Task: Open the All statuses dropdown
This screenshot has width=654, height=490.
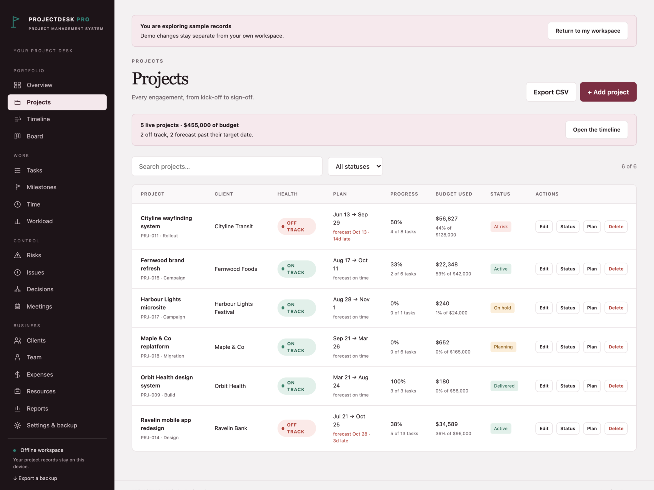Action: 355,166
